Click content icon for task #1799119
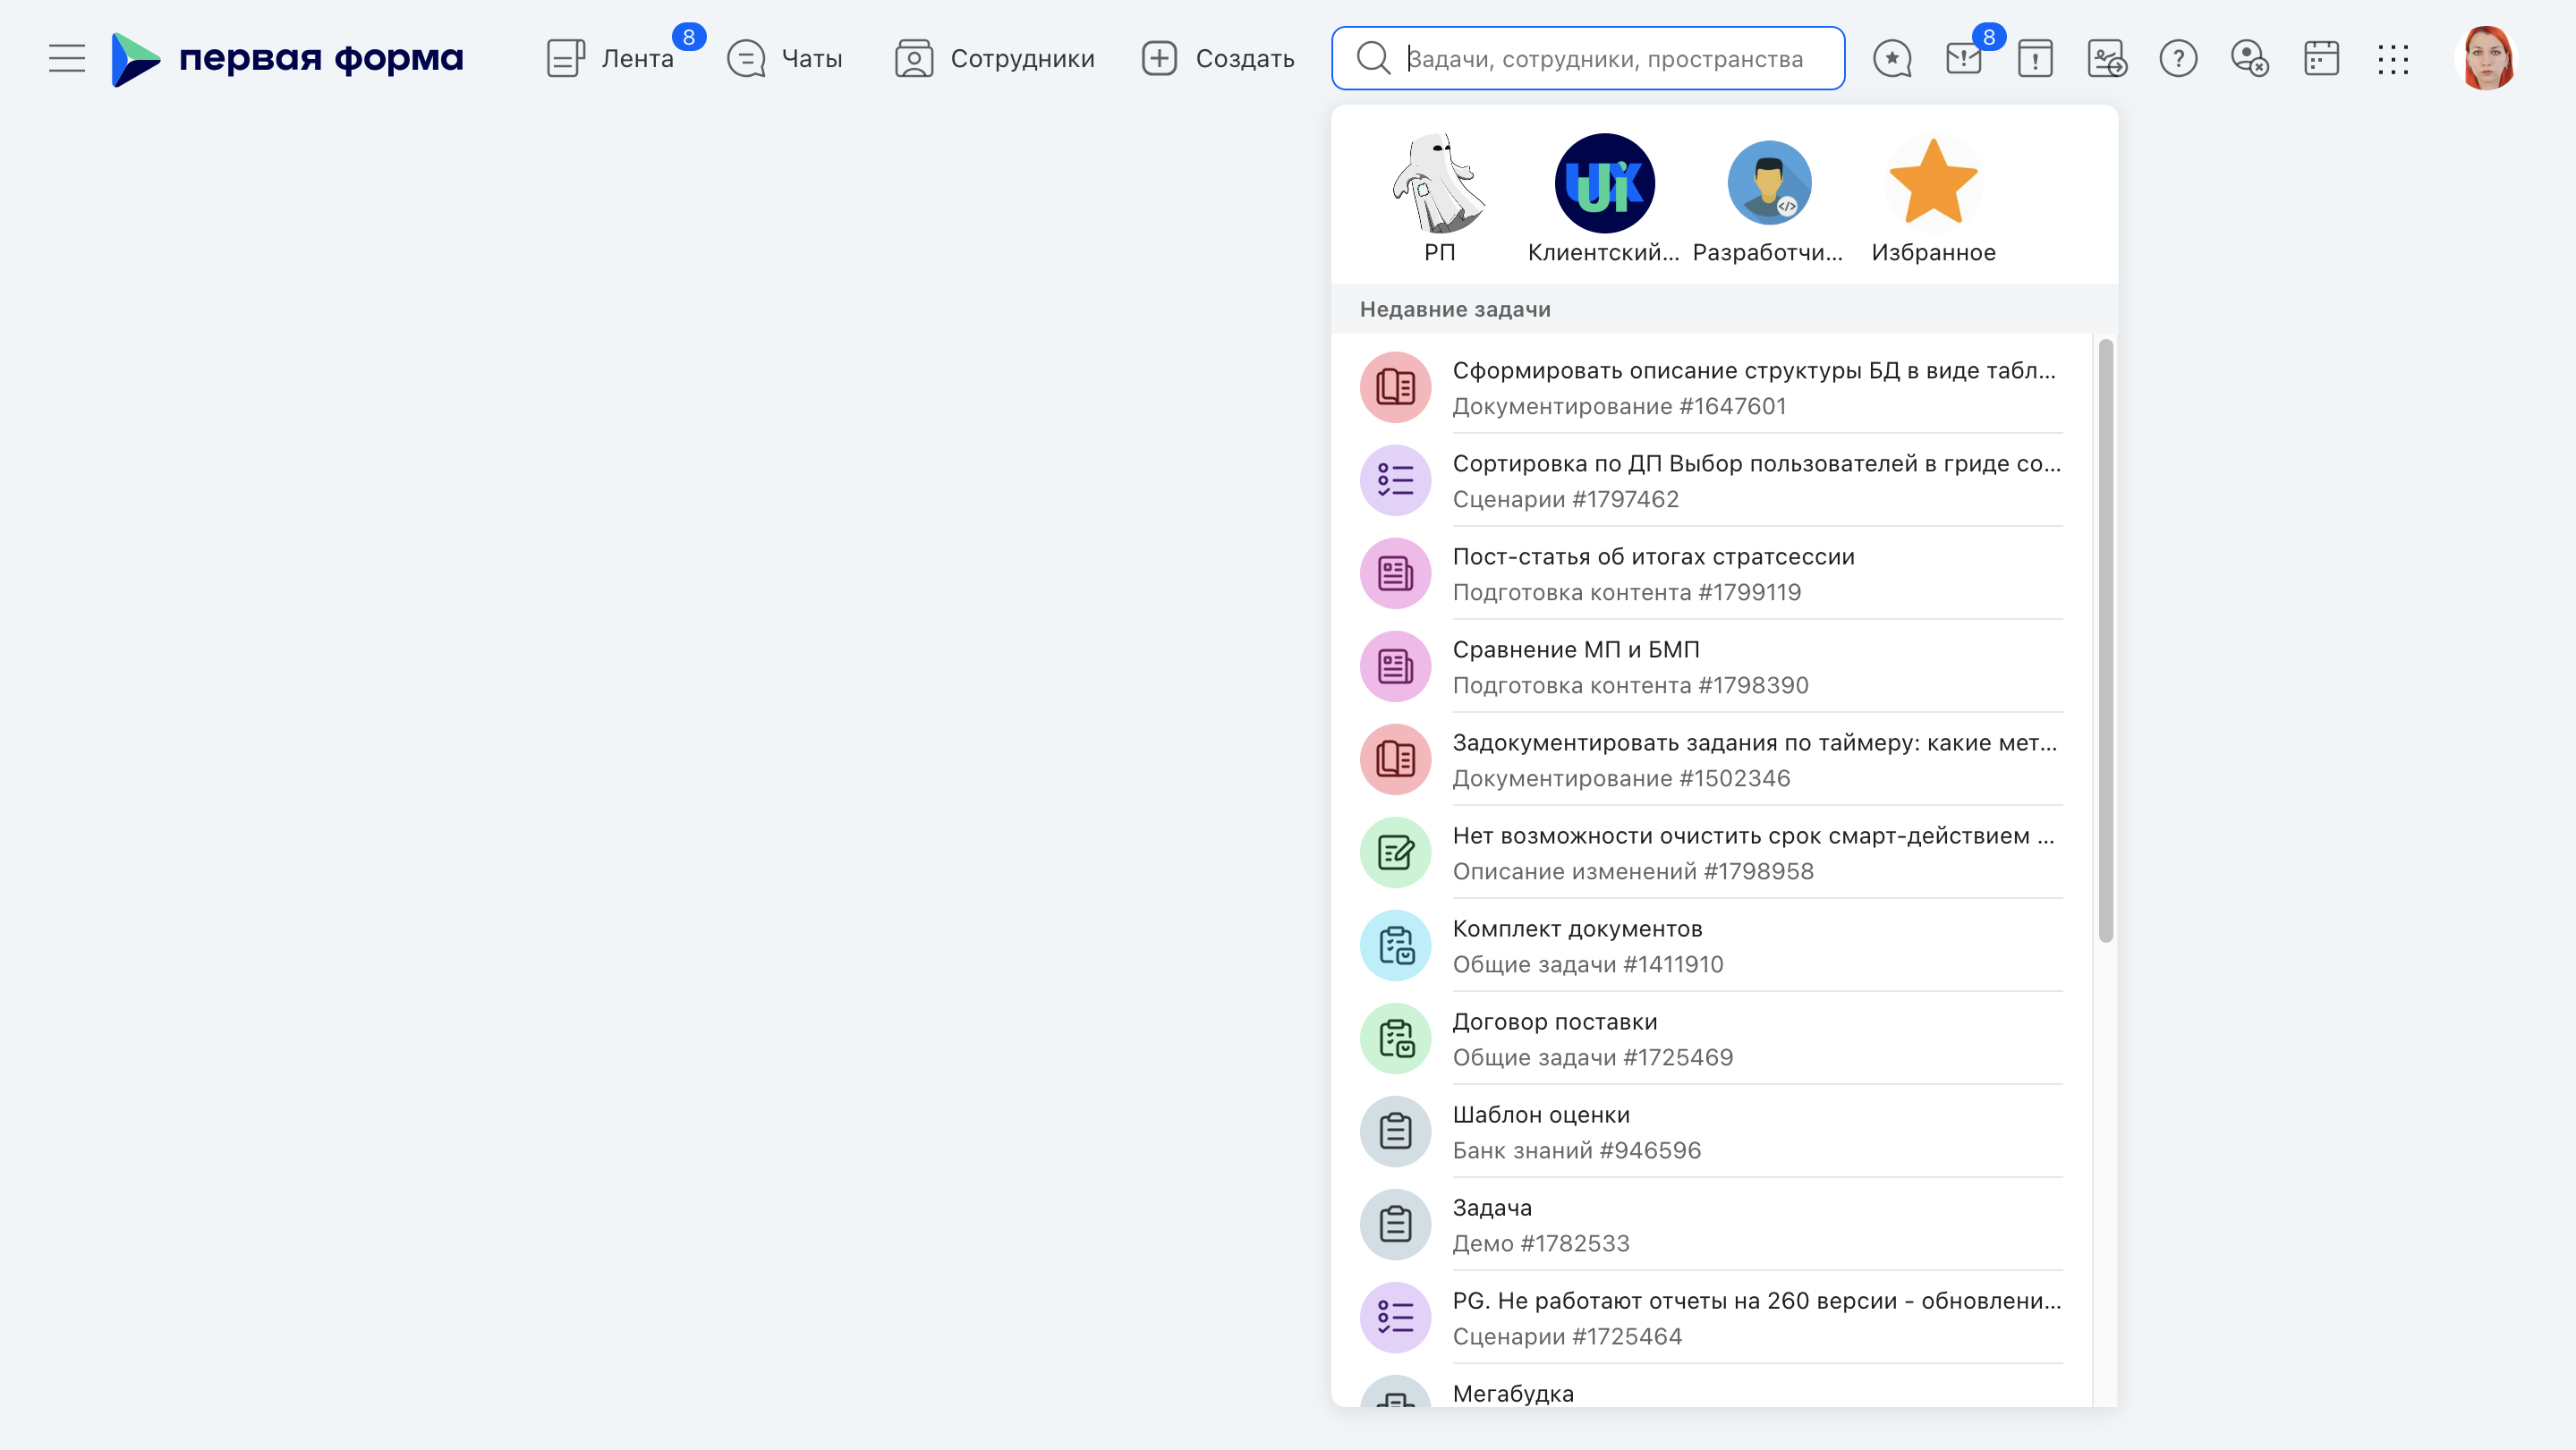2576x1450 pixels. coord(1395,573)
